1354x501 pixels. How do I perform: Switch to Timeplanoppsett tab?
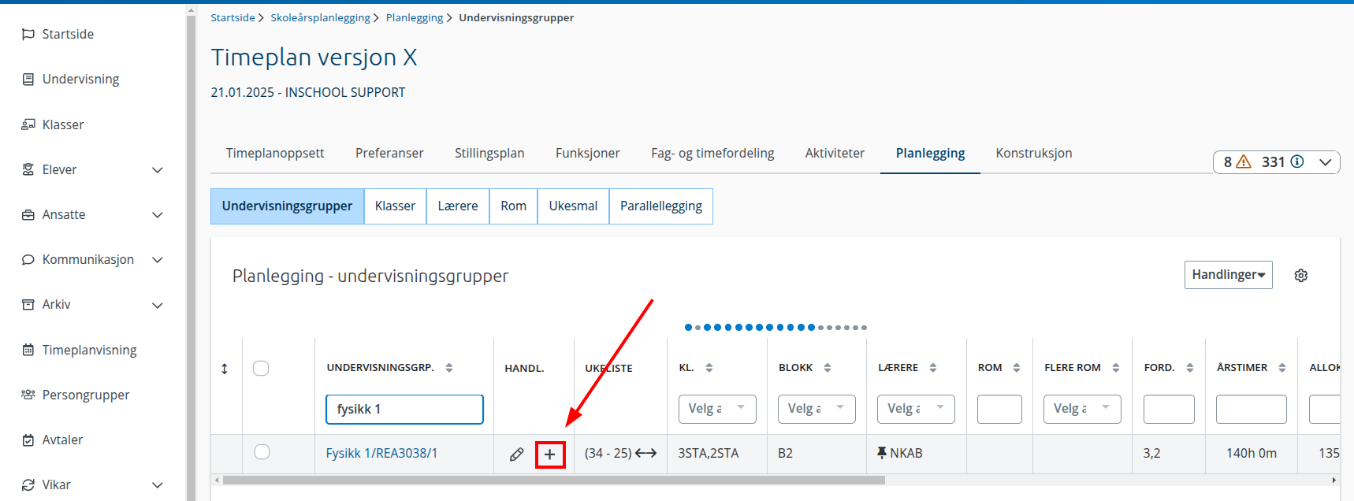click(x=275, y=153)
